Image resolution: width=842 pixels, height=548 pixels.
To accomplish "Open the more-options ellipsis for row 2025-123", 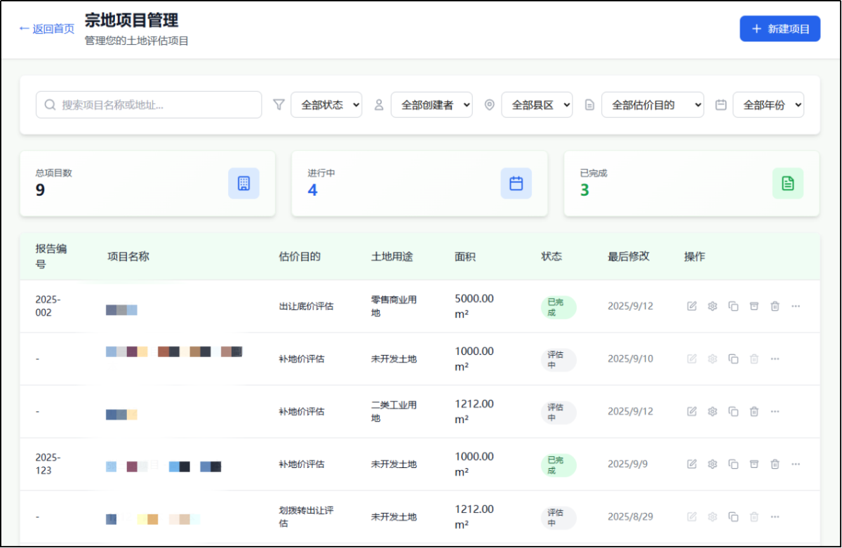I will tap(795, 464).
